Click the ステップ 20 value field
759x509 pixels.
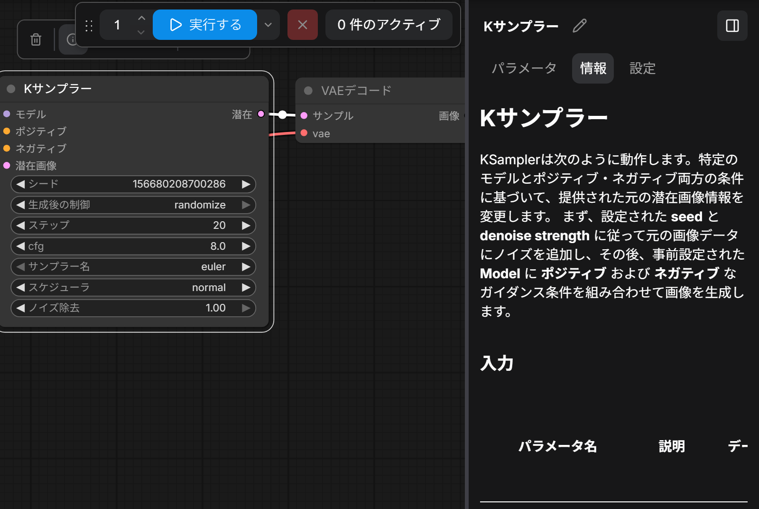point(133,226)
